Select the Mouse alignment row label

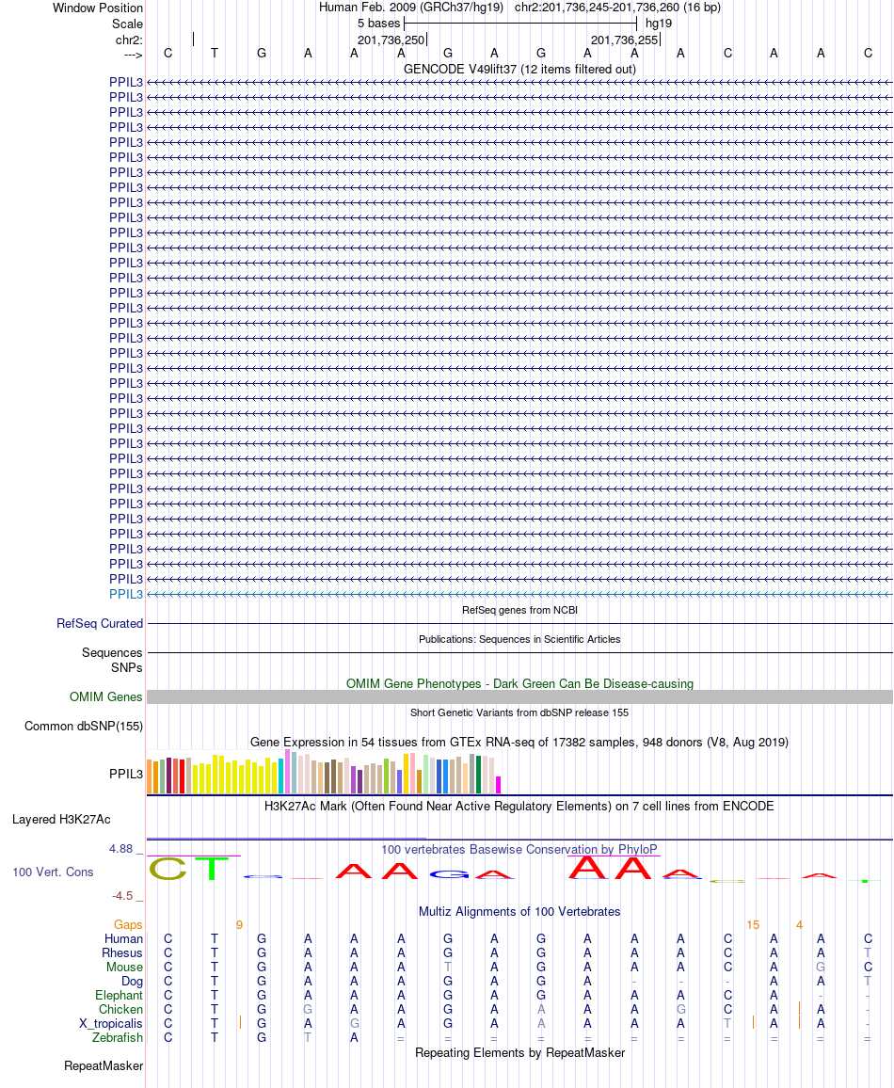pos(125,968)
